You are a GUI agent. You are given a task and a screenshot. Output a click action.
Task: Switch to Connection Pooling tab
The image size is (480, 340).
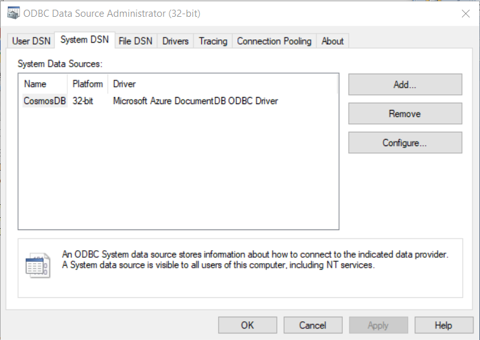pos(274,41)
